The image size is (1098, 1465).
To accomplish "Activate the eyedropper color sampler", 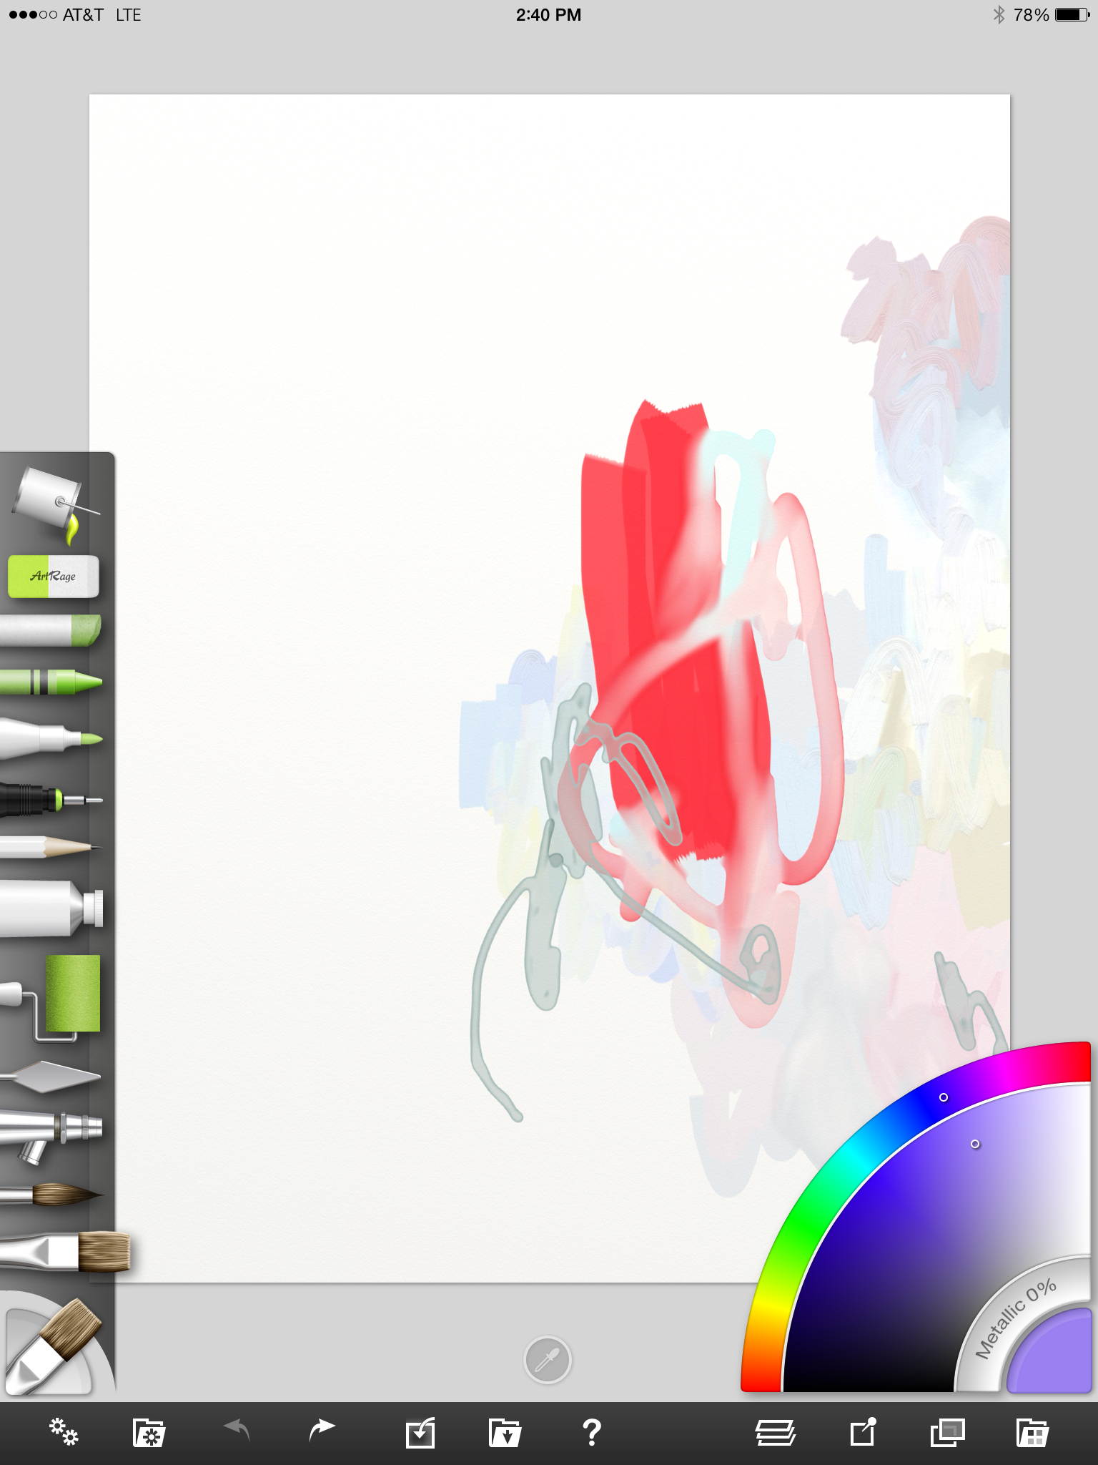I will pos(548,1360).
